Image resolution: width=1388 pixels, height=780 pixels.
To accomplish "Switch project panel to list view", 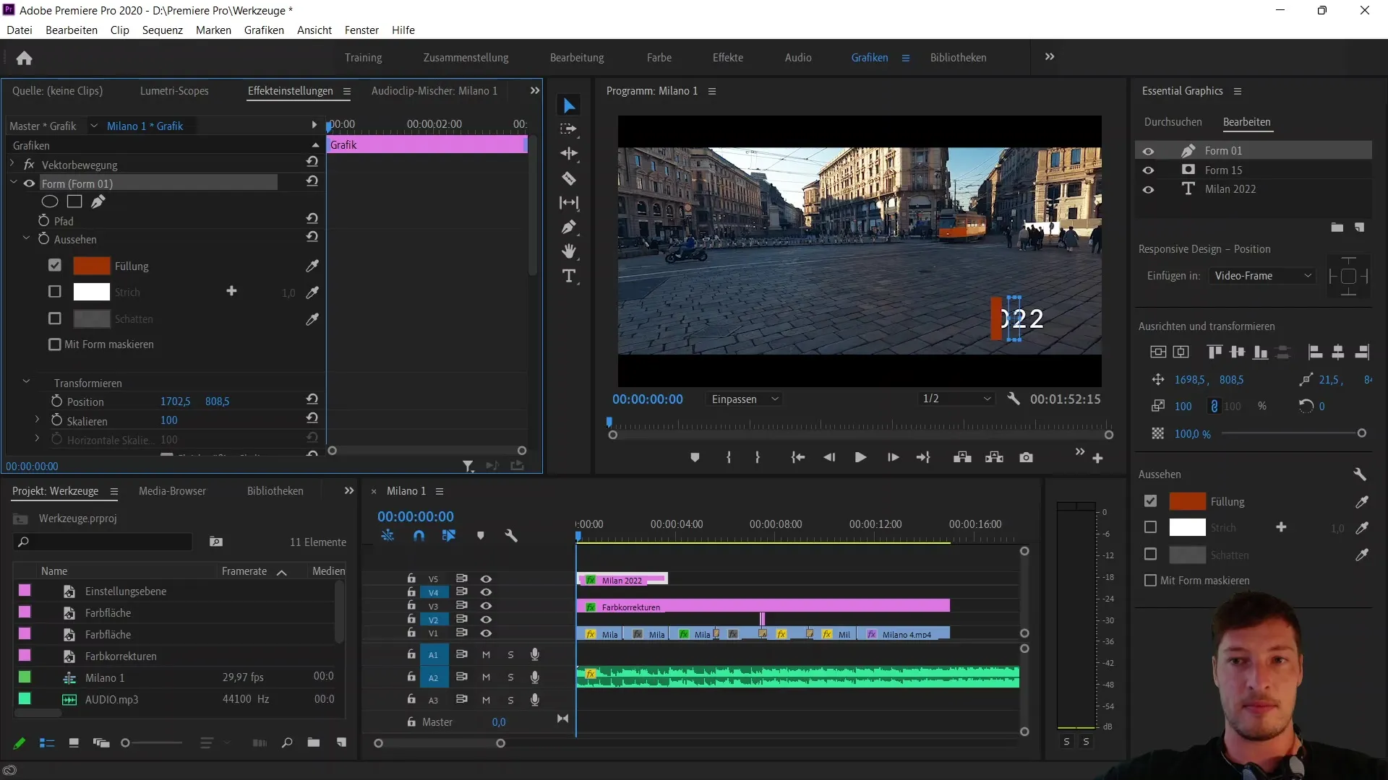I will (x=47, y=743).
